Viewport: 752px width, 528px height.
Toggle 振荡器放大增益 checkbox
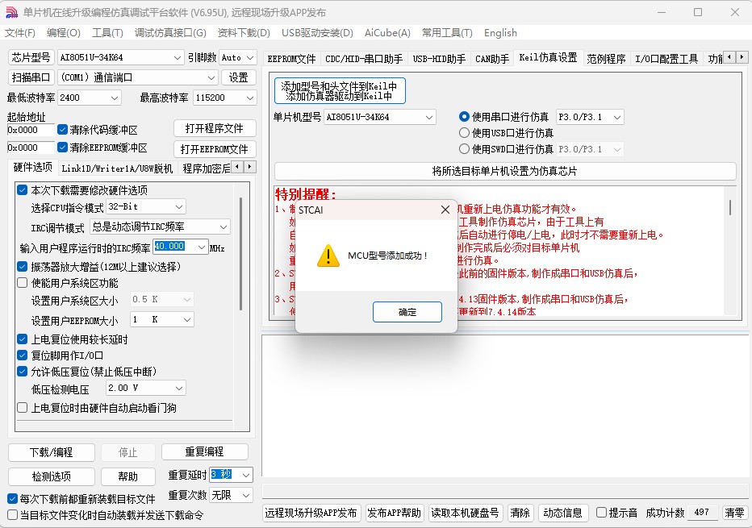(22, 266)
